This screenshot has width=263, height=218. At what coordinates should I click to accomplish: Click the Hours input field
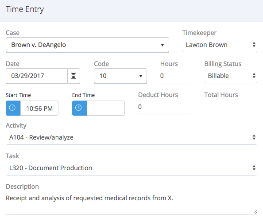coord(175,76)
